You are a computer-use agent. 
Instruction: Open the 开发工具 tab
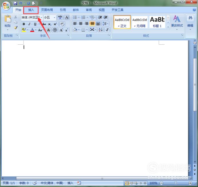coord(117,10)
